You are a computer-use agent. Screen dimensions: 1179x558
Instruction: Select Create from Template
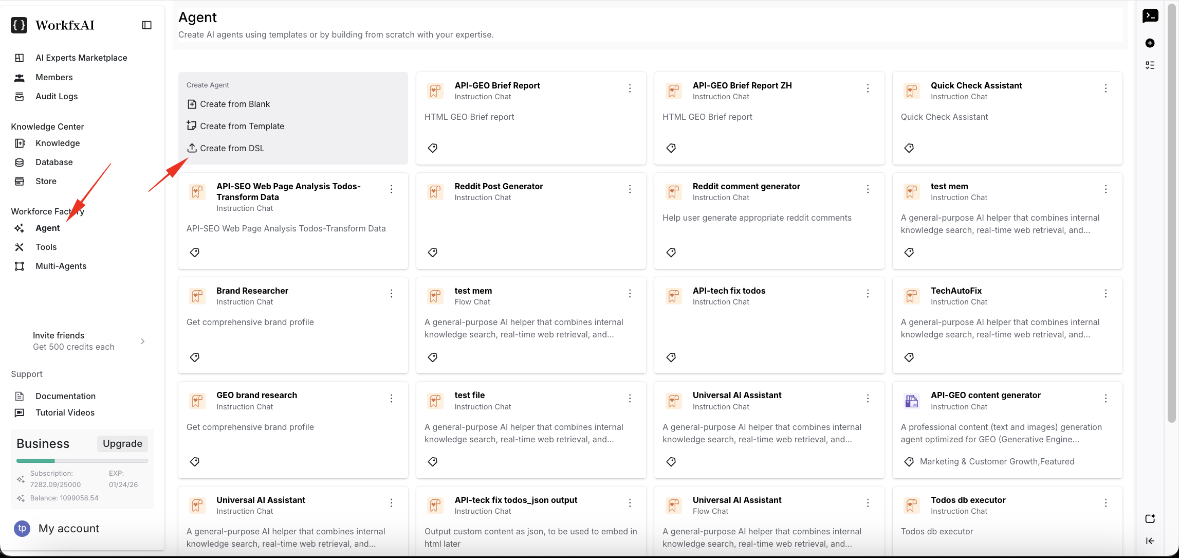[242, 126]
